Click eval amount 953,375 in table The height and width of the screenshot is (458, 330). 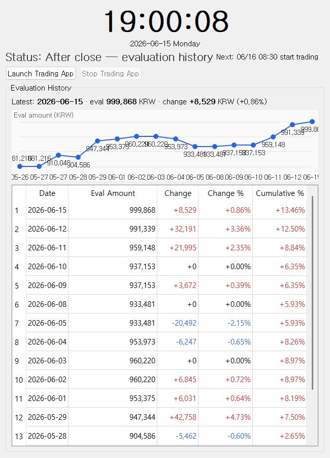[x=113, y=398]
